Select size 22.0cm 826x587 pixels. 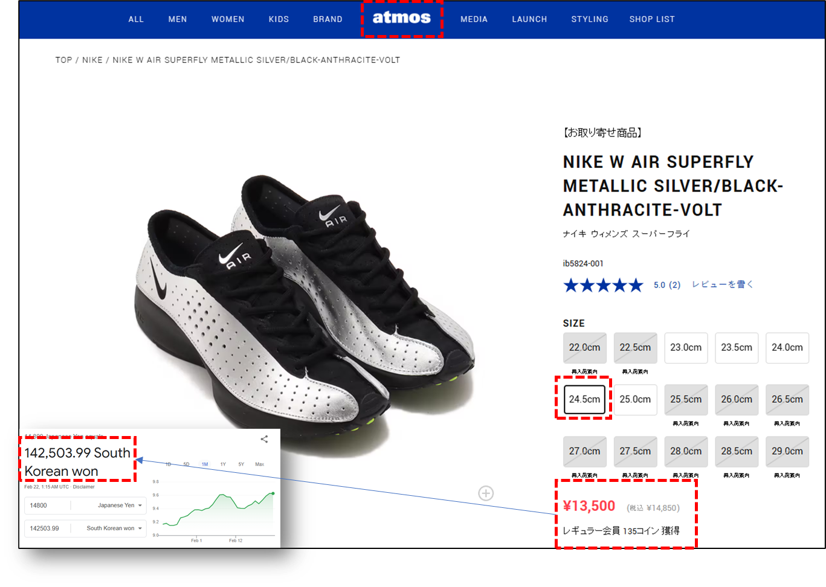click(x=585, y=348)
